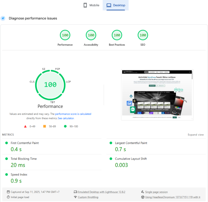Expand the Cumulative Layout Shift metric
The image size is (208, 202).
(x=156, y=162)
